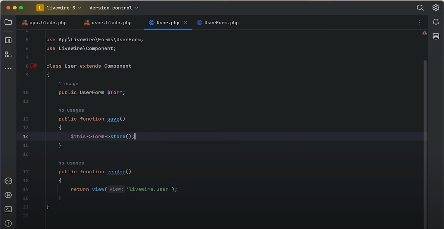Close the User.php tab
The width and height of the screenshot is (444, 229).
(x=185, y=23)
